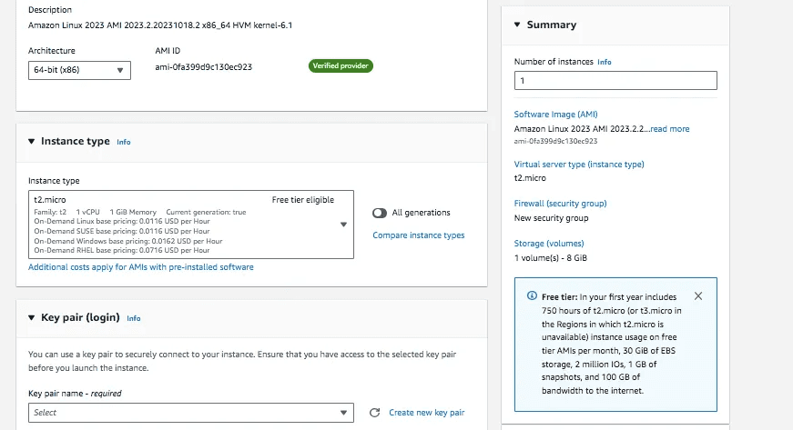The height and width of the screenshot is (430, 793).
Task: Click the Amazon Linux 2023 AMI description text
Action: pyautogui.click(x=160, y=25)
